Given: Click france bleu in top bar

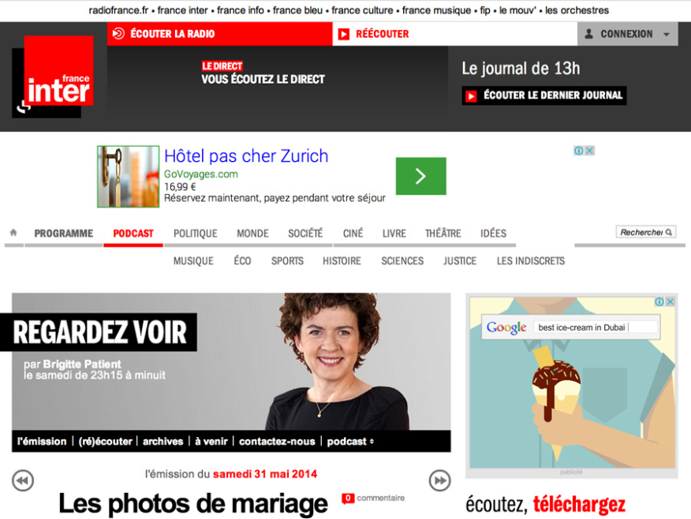Looking at the screenshot, I should pyautogui.click(x=298, y=10).
